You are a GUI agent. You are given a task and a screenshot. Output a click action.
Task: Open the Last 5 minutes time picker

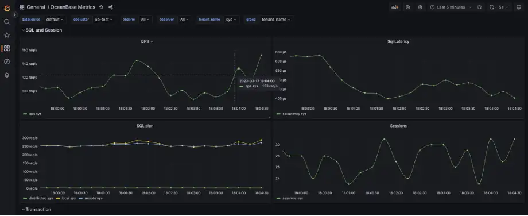tap(451, 7)
